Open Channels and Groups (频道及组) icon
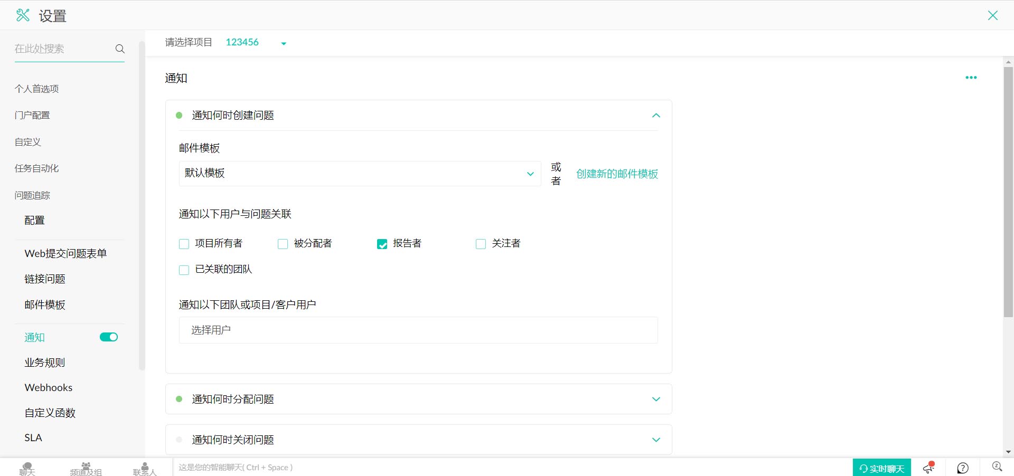Screen dimensions: 1014x476 [86, 468]
